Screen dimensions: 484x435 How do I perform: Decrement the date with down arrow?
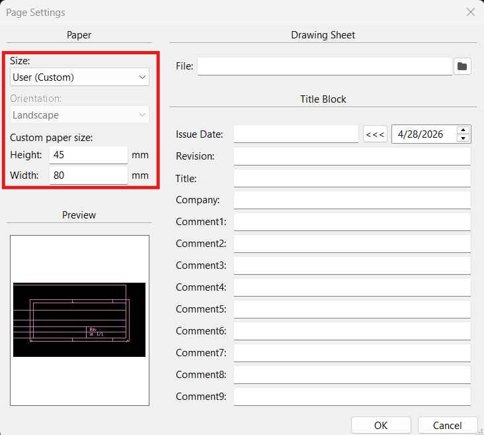pyautogui.click(x=464, y=138)
